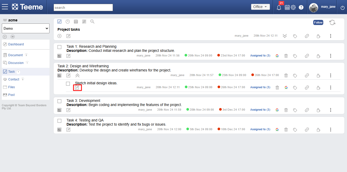Viewport: 347px width, 172px height.
Task: Click the refresh sync icon near Follow
Action: 332,22
